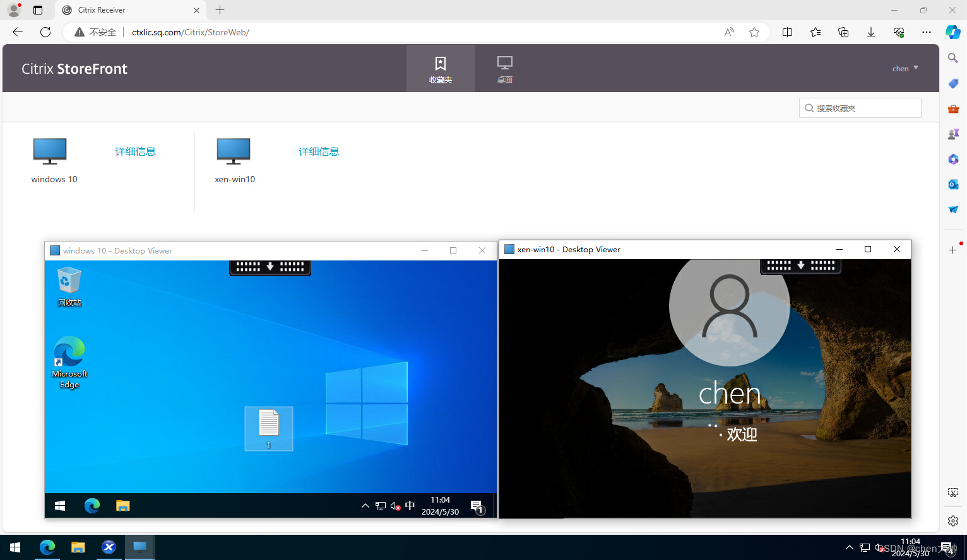
Task: Open 详细信息 details for xen-win10
Action: [x=319, y=151]
